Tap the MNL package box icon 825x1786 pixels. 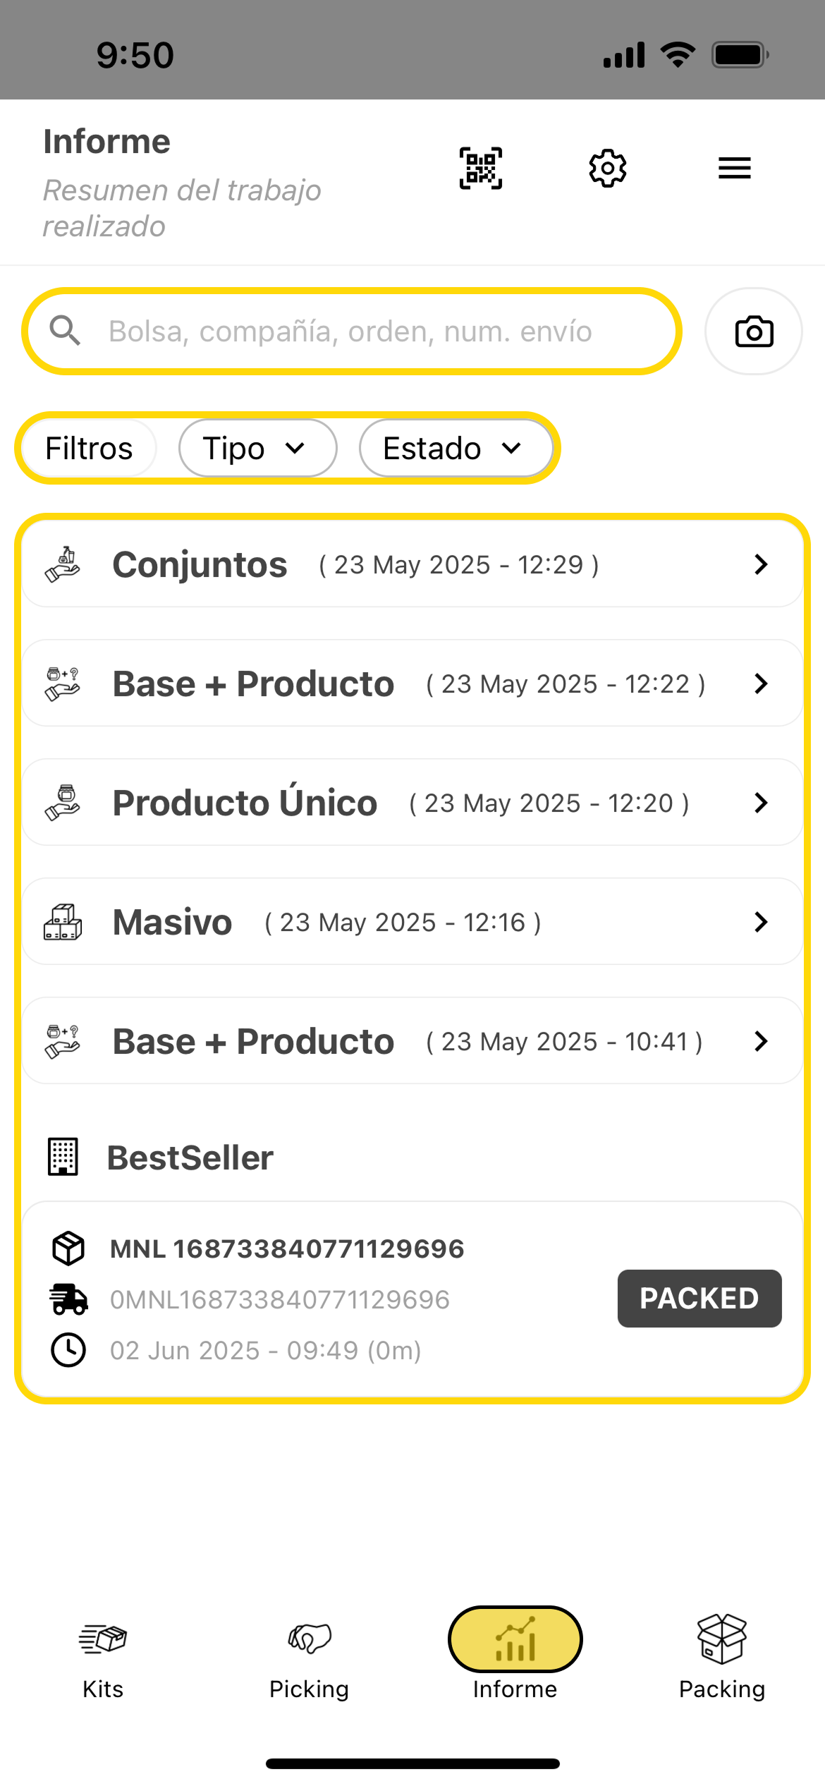tap(68, 1249)
